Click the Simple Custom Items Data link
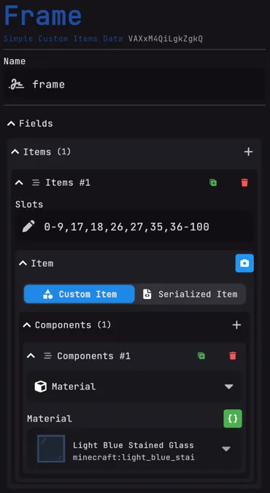This screenshot has height=493, width=270. pos(63,39)
